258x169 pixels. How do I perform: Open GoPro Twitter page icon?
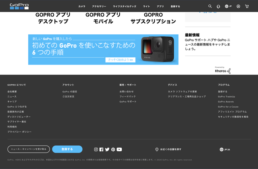click(107, 149)
